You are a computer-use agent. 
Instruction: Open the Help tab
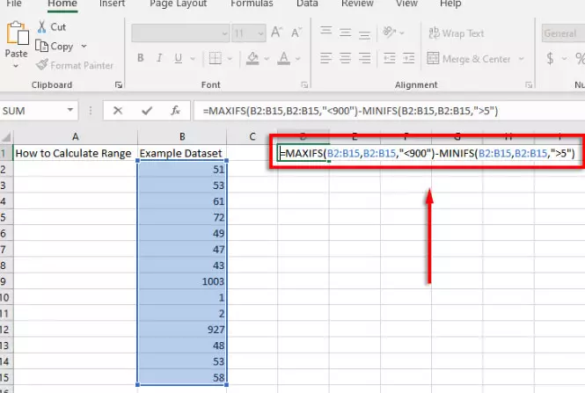click(450, 4)
